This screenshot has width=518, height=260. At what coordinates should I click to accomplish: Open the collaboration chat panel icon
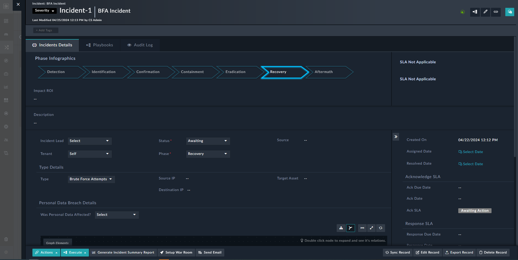[x=510, y=12]
